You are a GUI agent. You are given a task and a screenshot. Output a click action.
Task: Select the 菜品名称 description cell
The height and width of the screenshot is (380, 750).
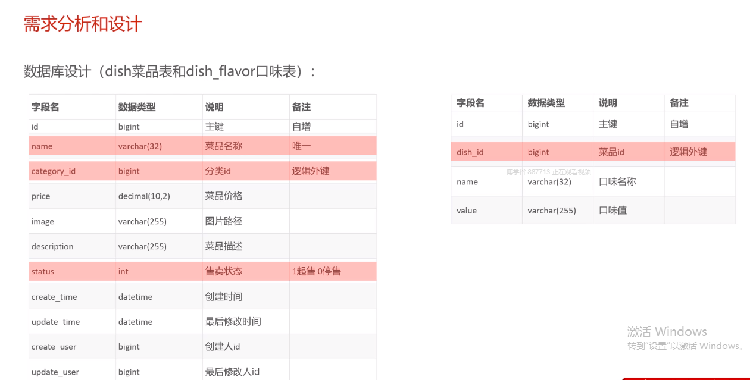coord(224,146)
